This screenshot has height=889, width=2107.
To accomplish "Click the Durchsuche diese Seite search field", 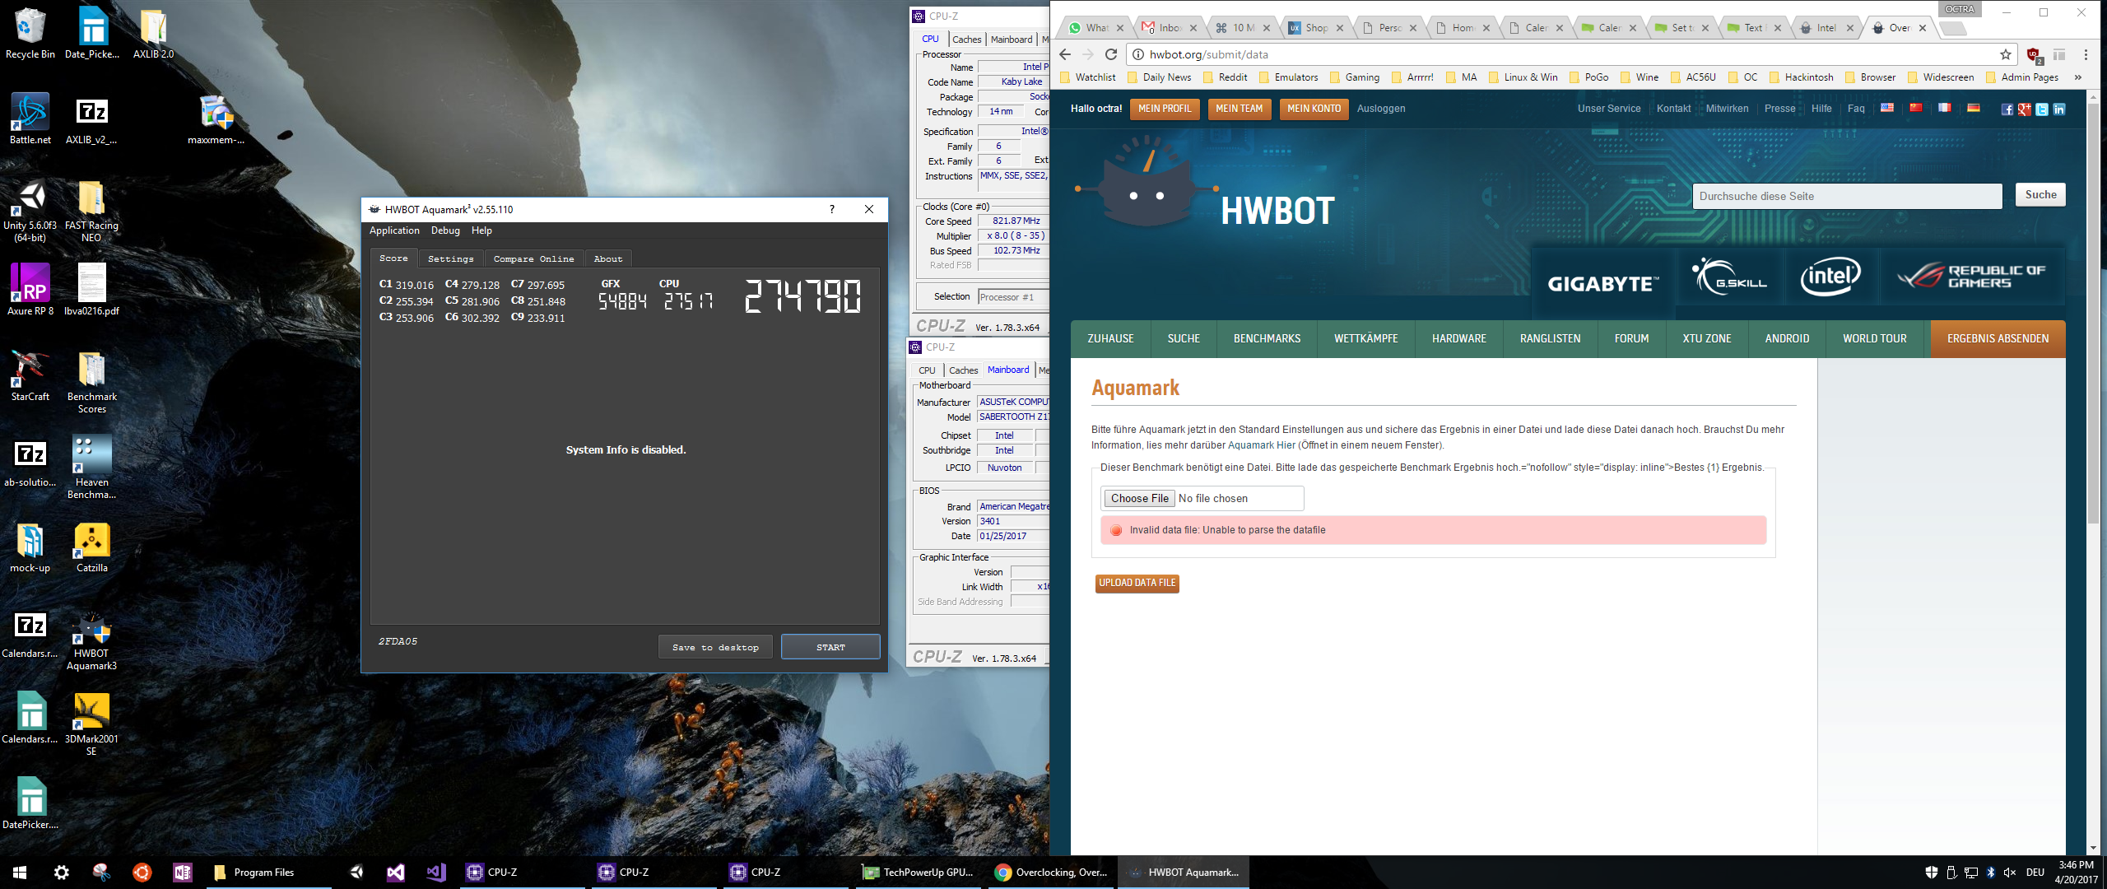I will (1847, 196).
